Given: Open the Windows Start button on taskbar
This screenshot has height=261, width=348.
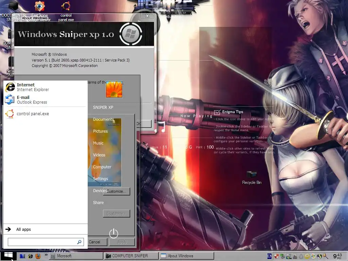Looking at the screenshot, I should point(8,256).
